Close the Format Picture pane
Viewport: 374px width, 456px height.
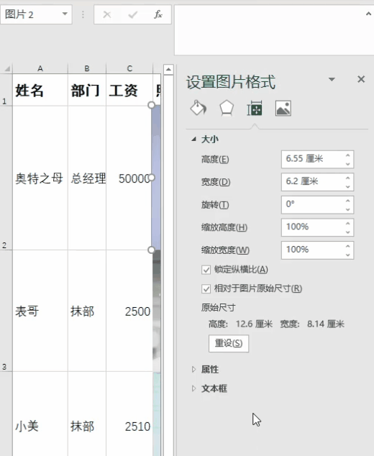[361, 79]
